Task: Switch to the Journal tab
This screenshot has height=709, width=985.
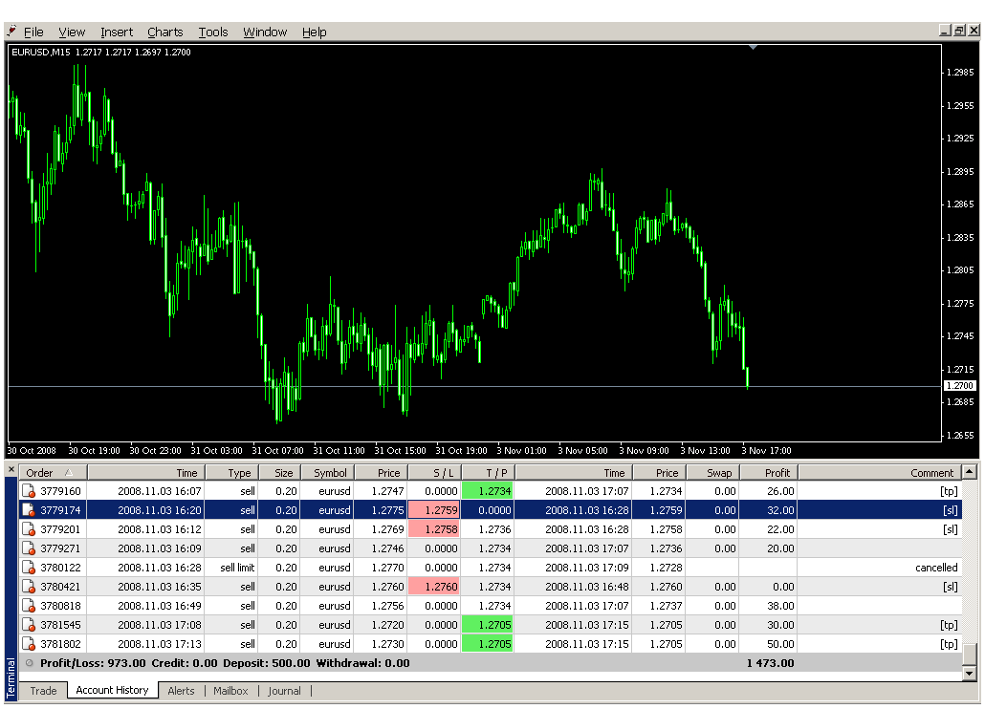Action: 284,691
